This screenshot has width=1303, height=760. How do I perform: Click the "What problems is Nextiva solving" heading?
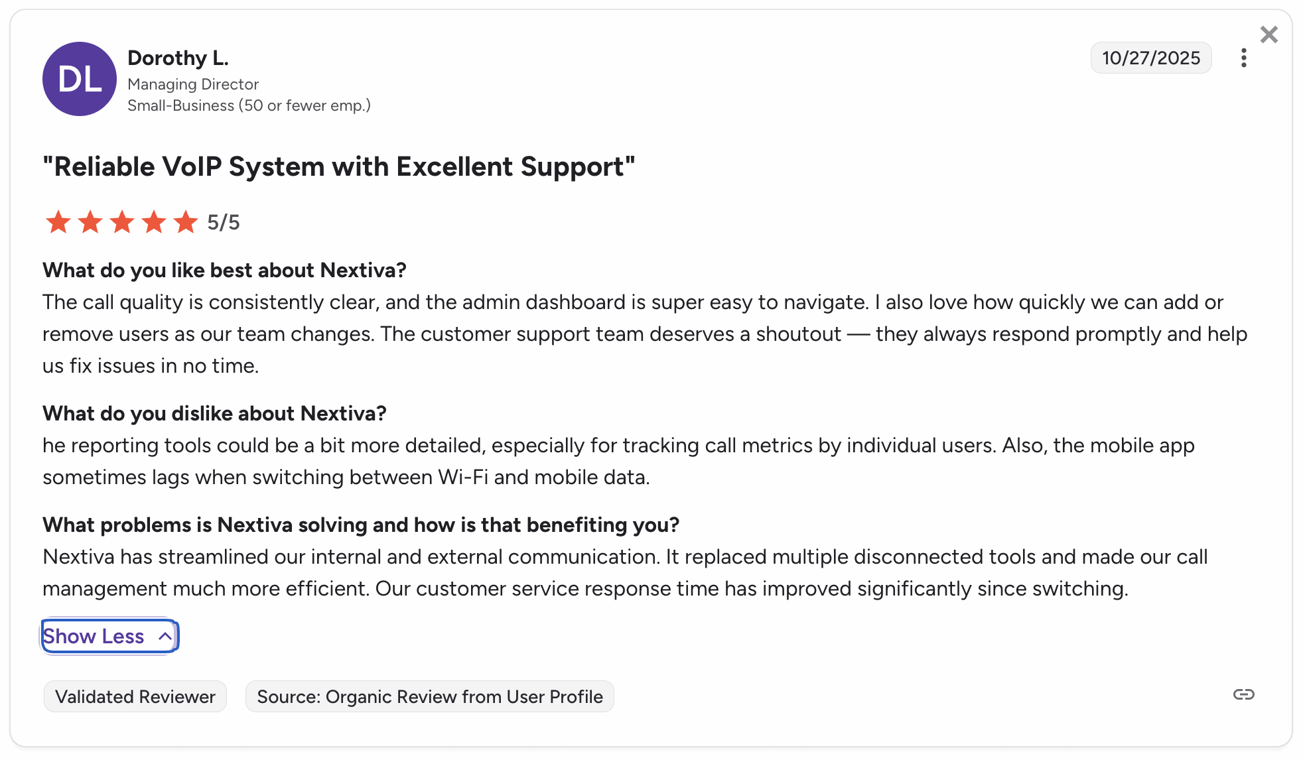361,525
